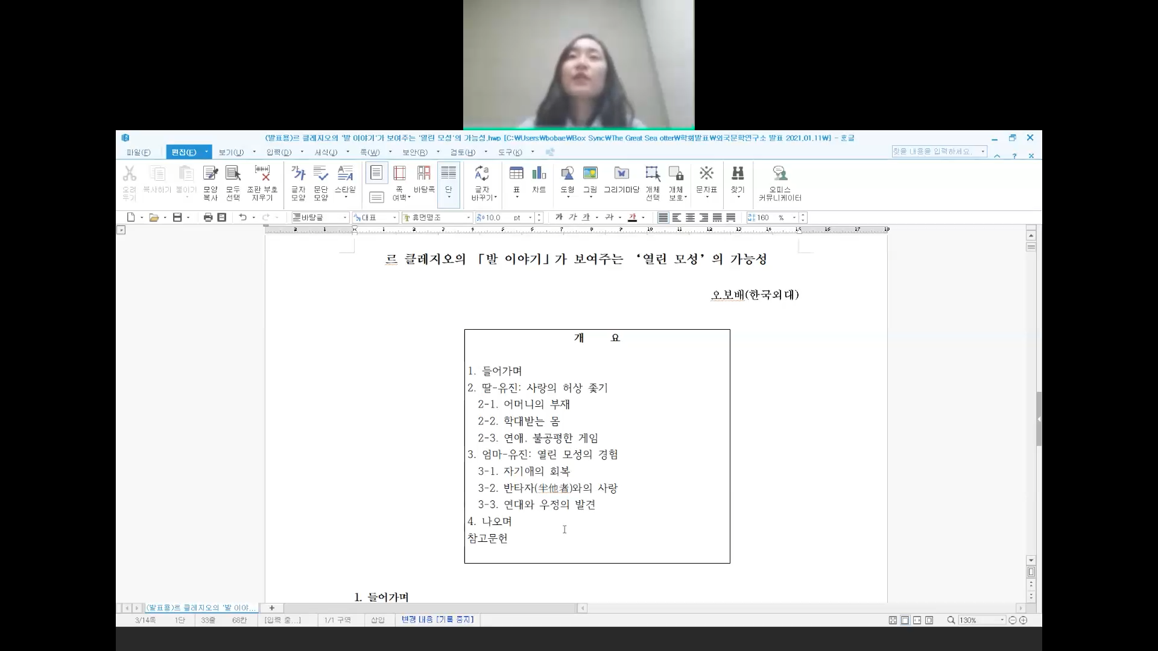
Task: Toggle center alignment button
Action: 690,218
